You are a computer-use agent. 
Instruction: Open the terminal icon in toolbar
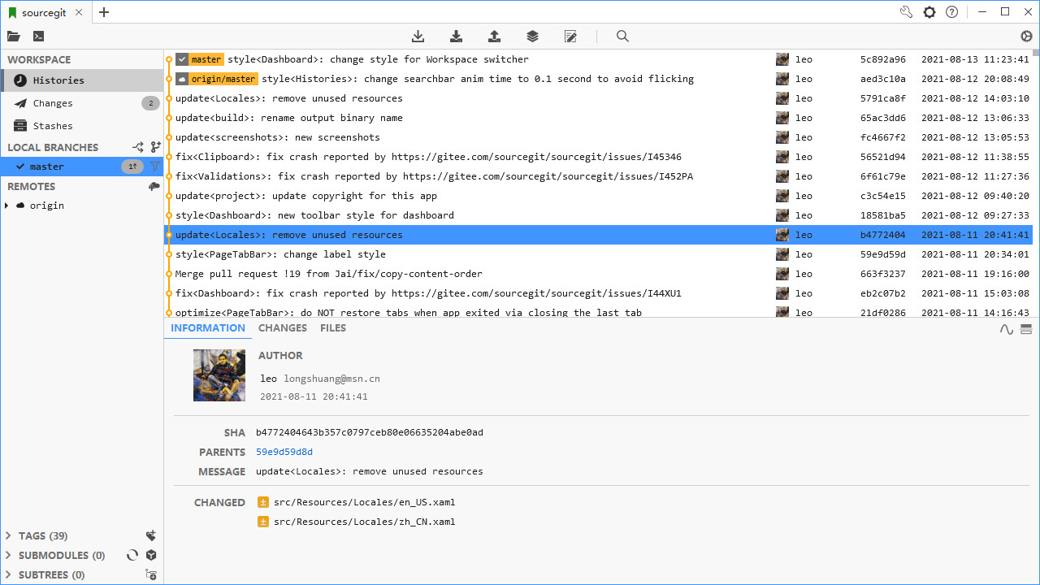[x=38, y=37]
